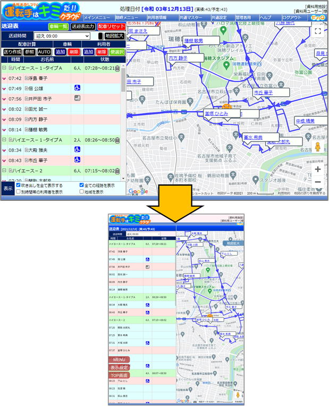Screen dimensions: 329x406
Task: Click TOP画面 button in lower screen
Action: (119, 375)
